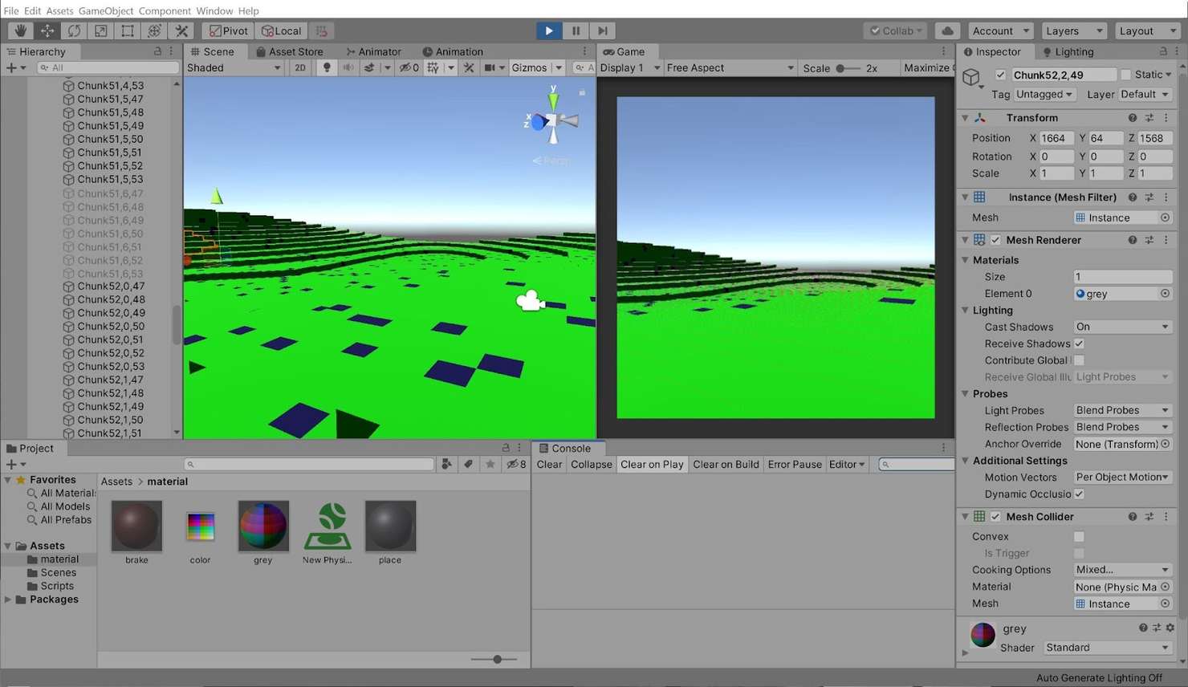The width and height of the screenshot is (1188, 687).
Task: Activate the Rotate tool
Action: (73, 30)
